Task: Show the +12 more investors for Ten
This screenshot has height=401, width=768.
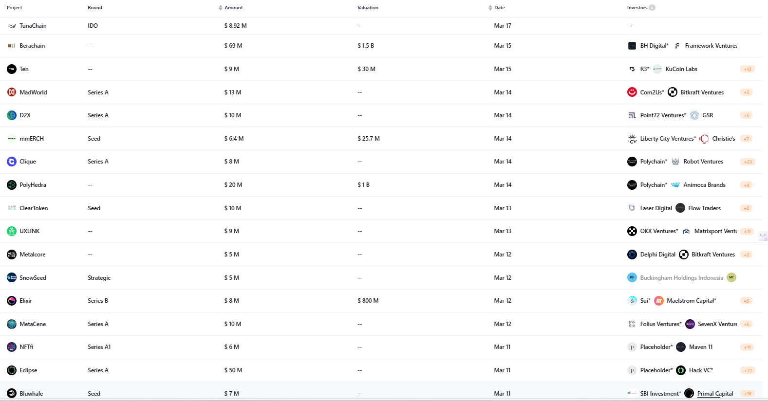Action: pos(748,70)
